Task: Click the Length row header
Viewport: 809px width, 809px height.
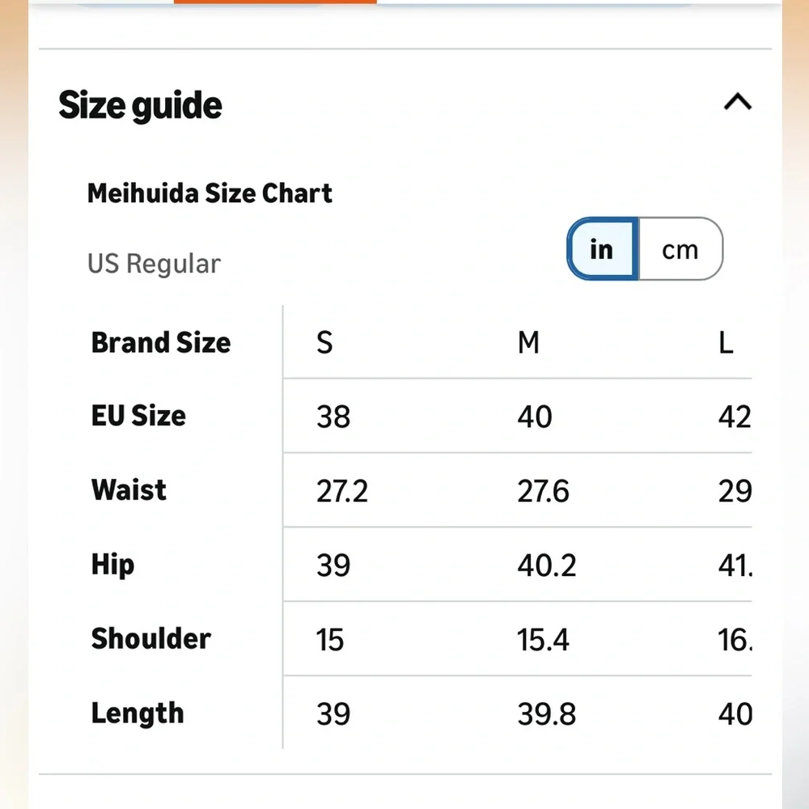Action: click(x=138, y=713)
